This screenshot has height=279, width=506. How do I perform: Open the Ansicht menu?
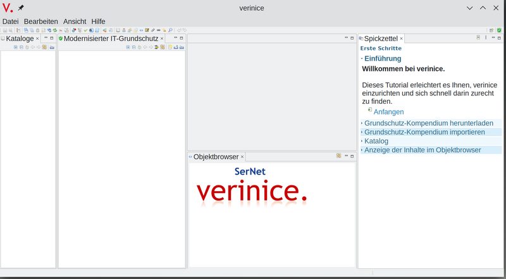click(x=75, y=22)
